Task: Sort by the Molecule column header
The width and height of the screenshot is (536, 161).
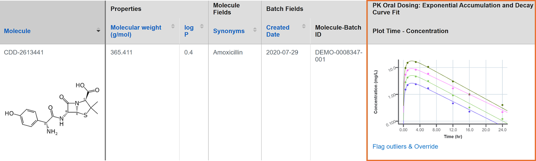Action: pos(17,31)
